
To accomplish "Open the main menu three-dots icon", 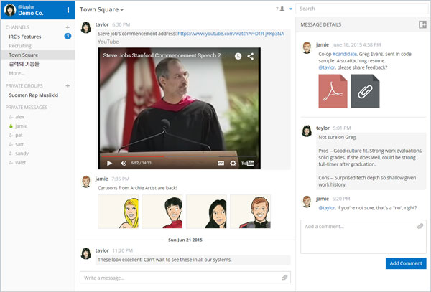I will click(68, 10).
